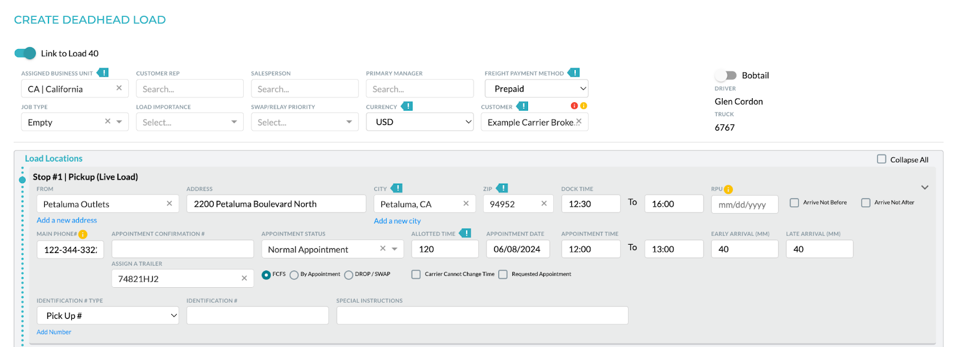
Task: Click info flag beside City label
Action: click(396, 188)
